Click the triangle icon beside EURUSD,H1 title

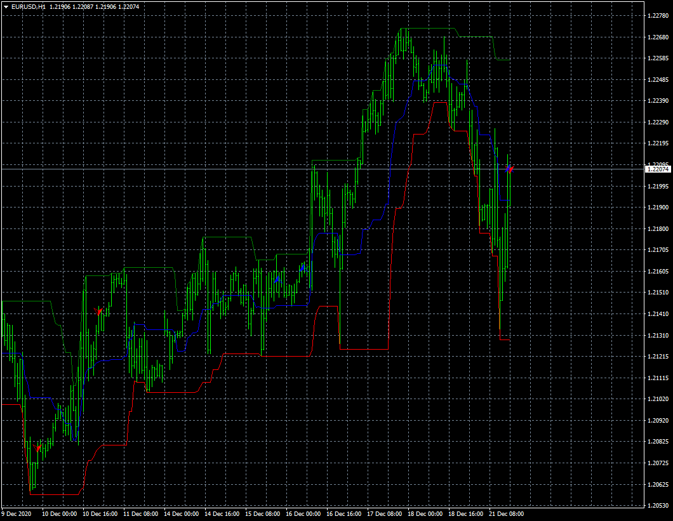pyautogui.click(x=6, y=7)
